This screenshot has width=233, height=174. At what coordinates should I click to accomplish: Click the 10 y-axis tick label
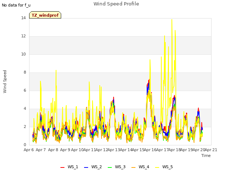click(x=23, y=54)
